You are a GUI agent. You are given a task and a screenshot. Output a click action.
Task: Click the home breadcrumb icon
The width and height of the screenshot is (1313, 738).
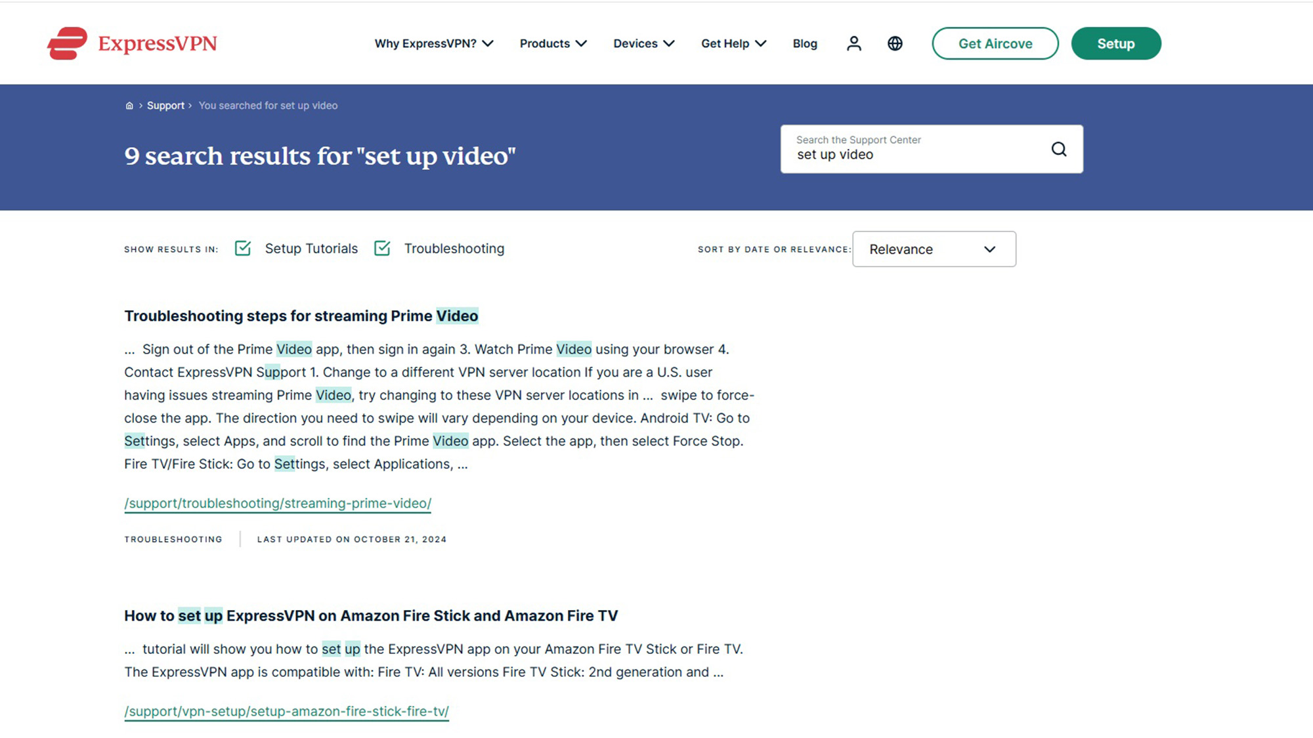129,106
